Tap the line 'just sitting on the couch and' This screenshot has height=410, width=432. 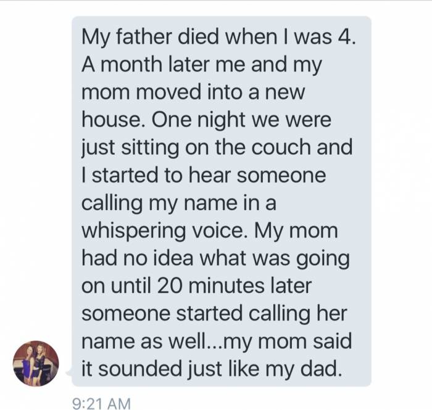[217, 147]
